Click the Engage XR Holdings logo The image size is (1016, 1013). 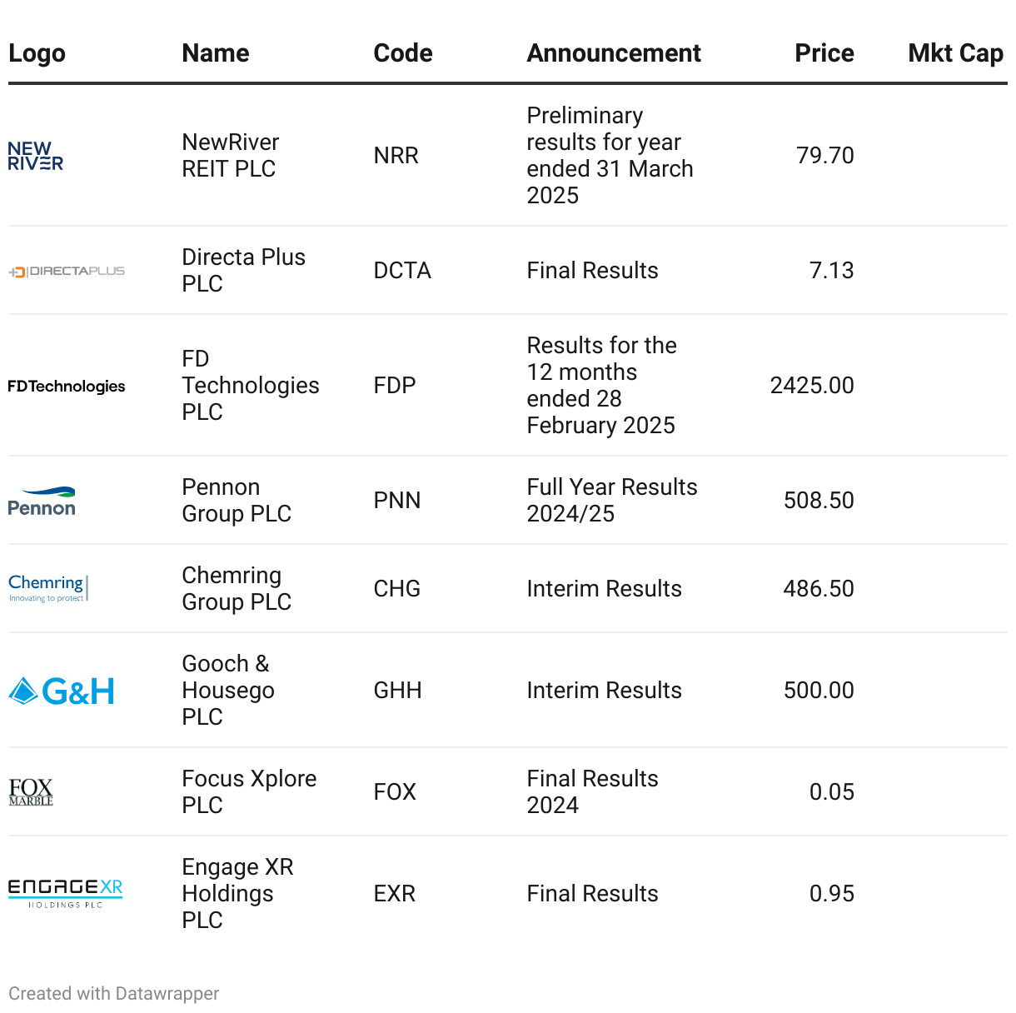[x=65, y=893]
